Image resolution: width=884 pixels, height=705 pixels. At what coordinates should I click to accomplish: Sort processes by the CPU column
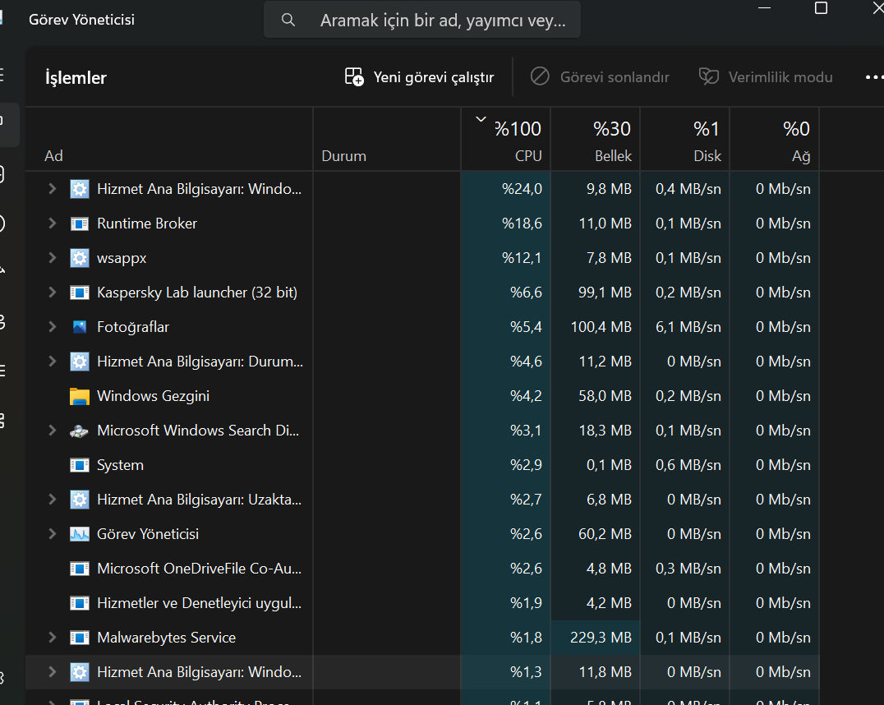coord(506,140)
